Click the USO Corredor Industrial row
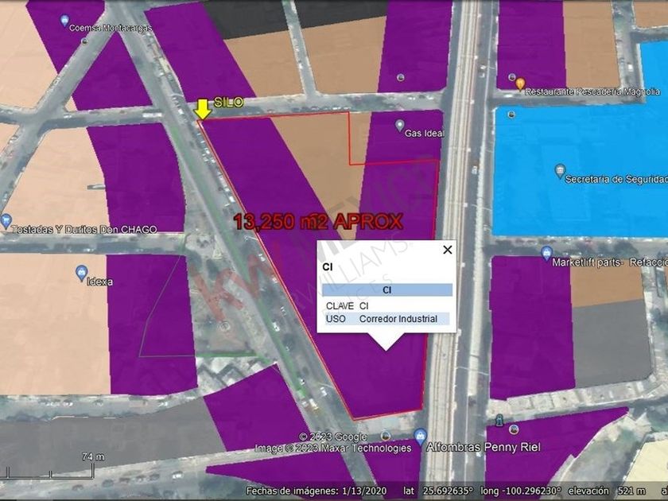Screen dimensions: 668x501 pyautogui.click(x=386, y=319)
